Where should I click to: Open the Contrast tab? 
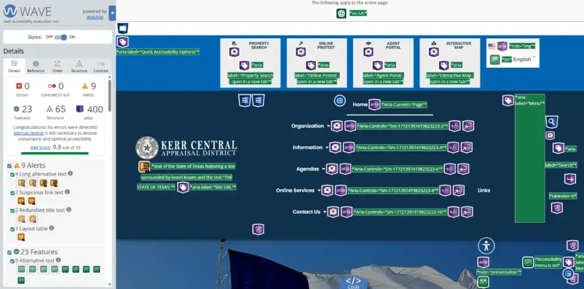pyautogui.click(x=100, y=66)
